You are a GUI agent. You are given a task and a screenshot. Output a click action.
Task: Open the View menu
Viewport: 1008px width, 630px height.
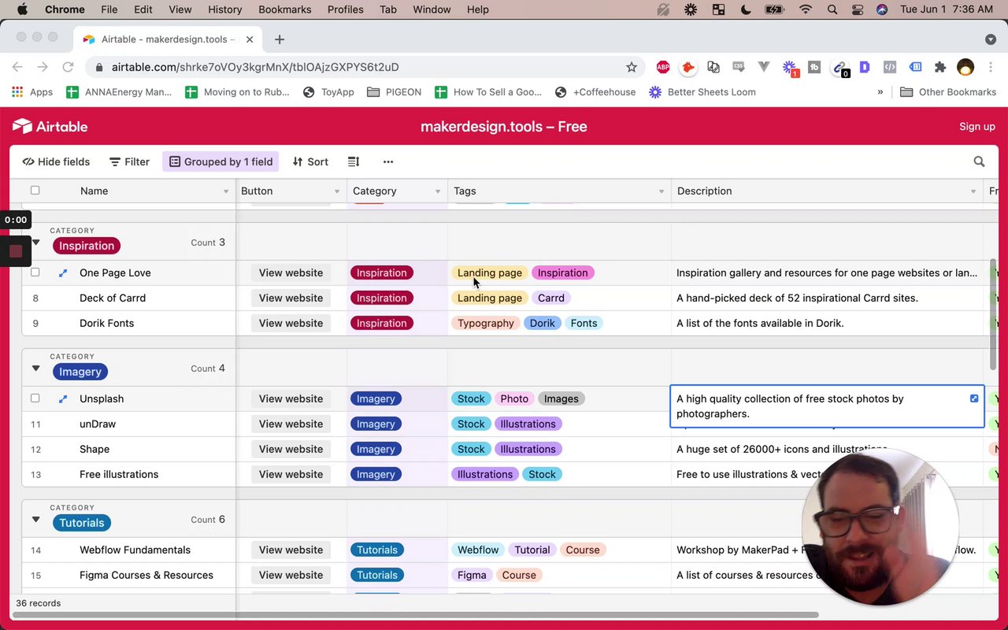point(180,9)
